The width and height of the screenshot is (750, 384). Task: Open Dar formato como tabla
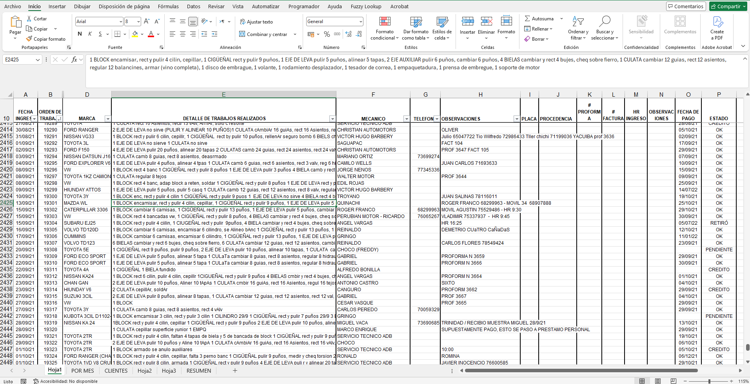[416, 29]
